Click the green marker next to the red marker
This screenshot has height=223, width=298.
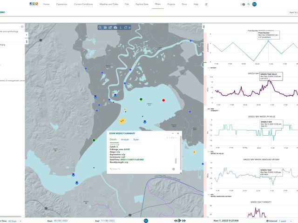141,99
